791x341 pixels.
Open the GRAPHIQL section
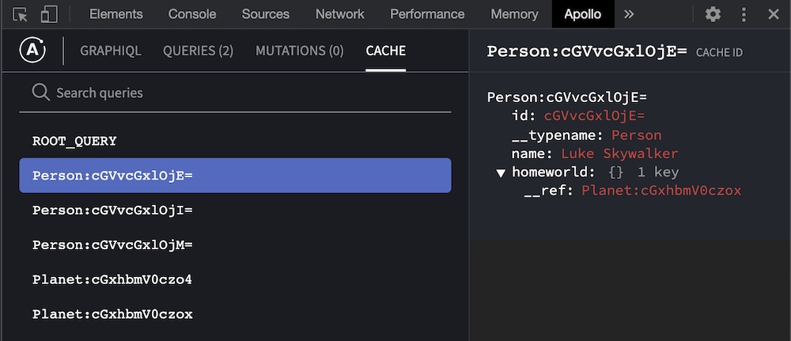(x=111, y=51)
